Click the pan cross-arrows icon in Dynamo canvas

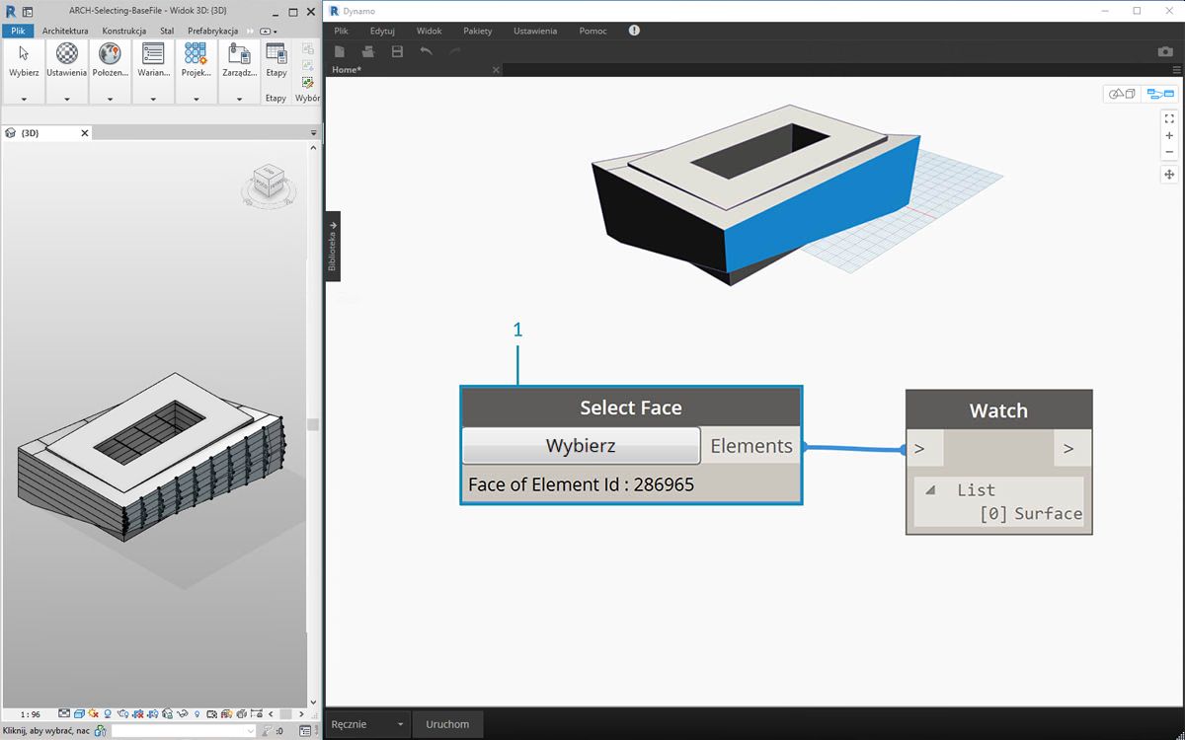tap(1169, 175)
